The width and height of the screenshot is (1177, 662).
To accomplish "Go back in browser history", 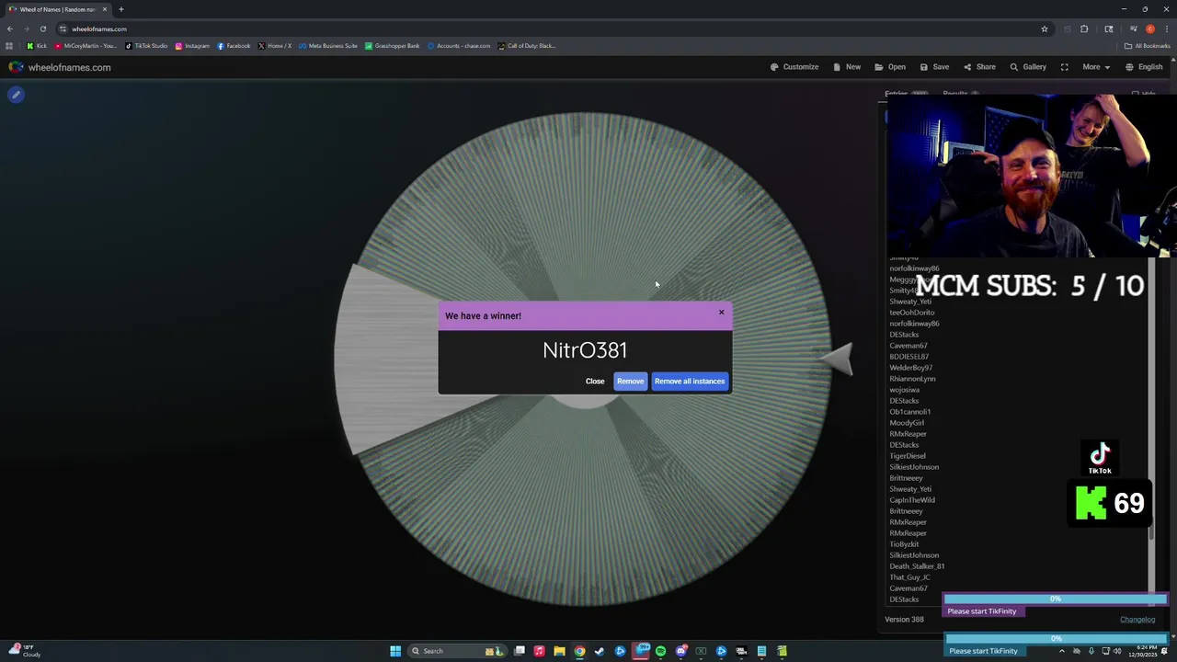I will tap(10, 29).
